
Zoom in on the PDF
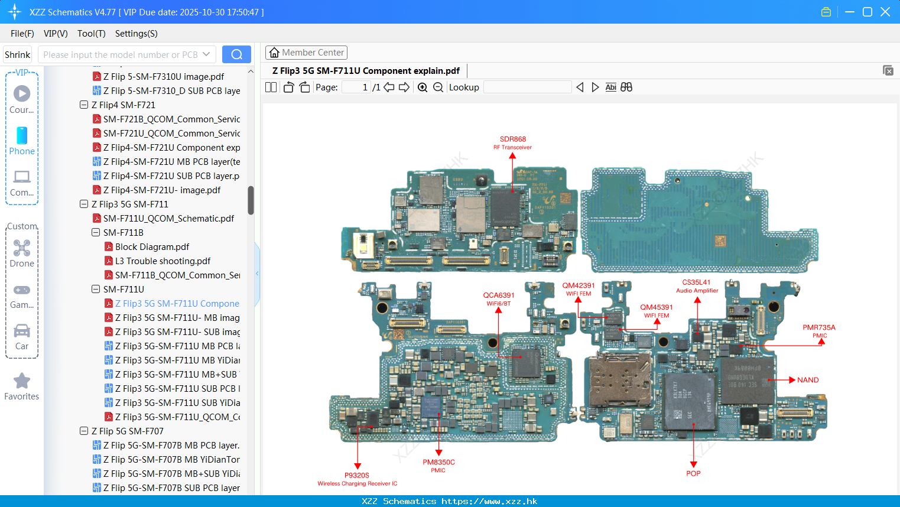point(423,87)
